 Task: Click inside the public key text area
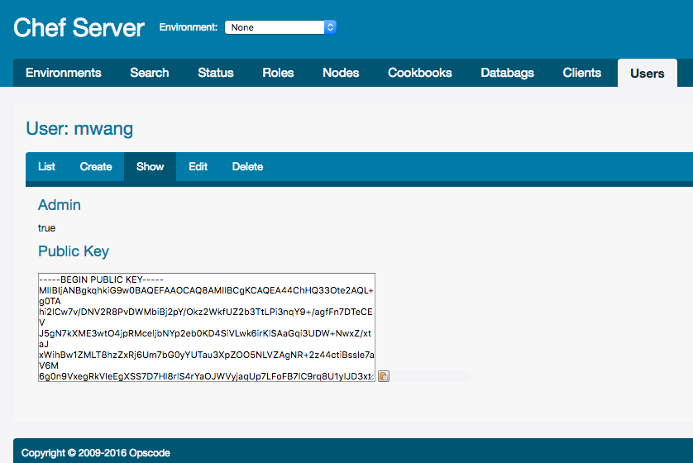(207, 327)
